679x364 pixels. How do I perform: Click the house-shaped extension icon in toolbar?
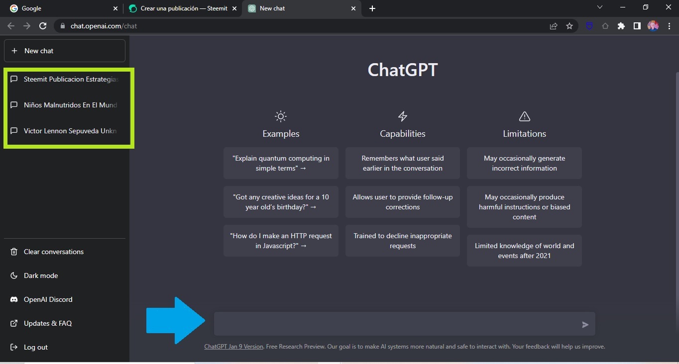click(605, 26)
